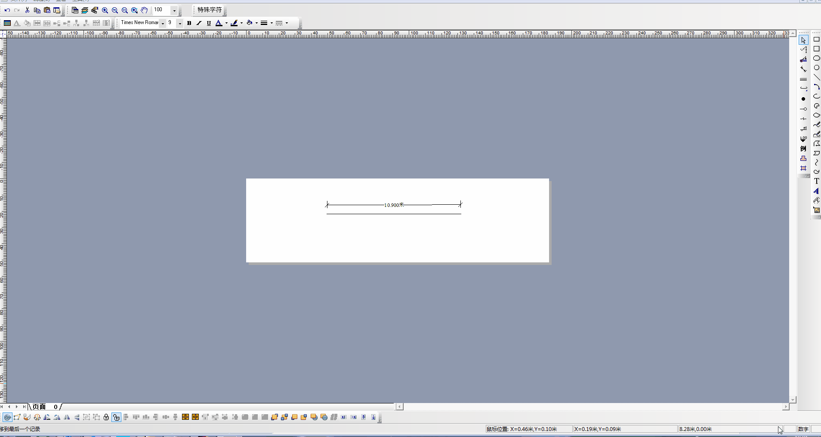Click the 特殊字符 special characters button
This screenshot has height=437, width=821.
[210, 10]
